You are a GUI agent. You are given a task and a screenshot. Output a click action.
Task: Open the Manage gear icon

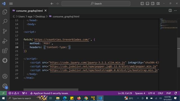(x=5, y=86)
